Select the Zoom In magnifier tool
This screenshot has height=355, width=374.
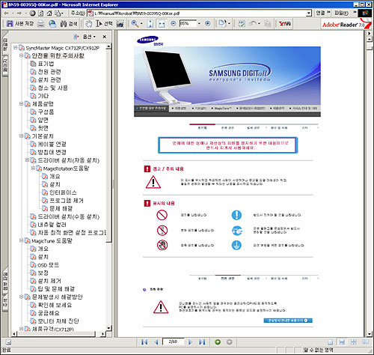pyautogui.click(x=135, y=23)
